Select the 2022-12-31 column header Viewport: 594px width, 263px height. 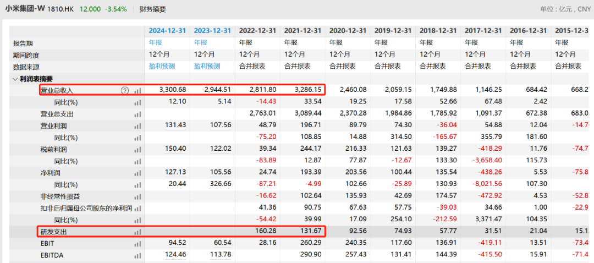pyautogui.click(x=257, y=31)
